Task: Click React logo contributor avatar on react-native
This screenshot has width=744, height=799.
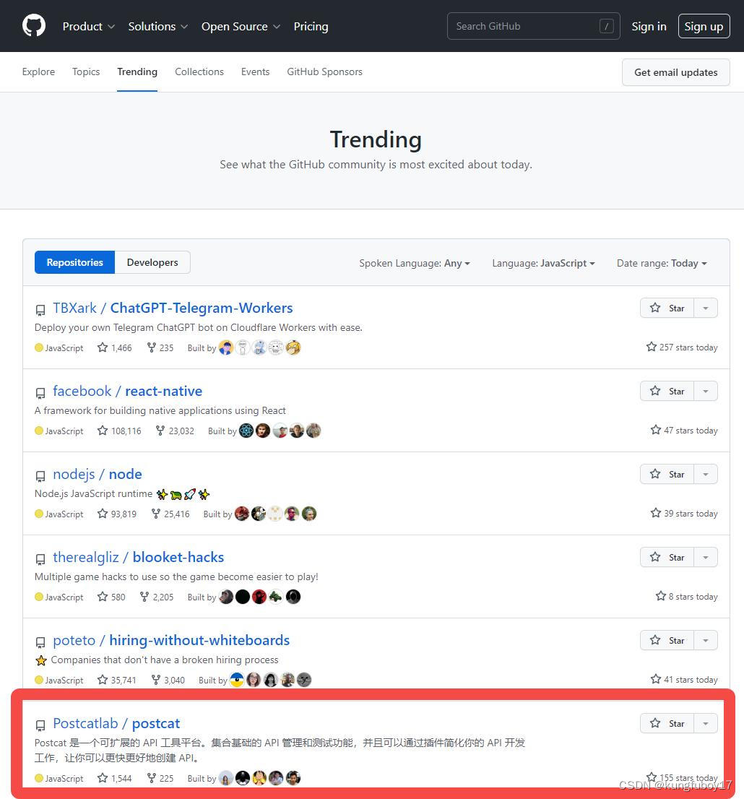Action: (246, 431)
